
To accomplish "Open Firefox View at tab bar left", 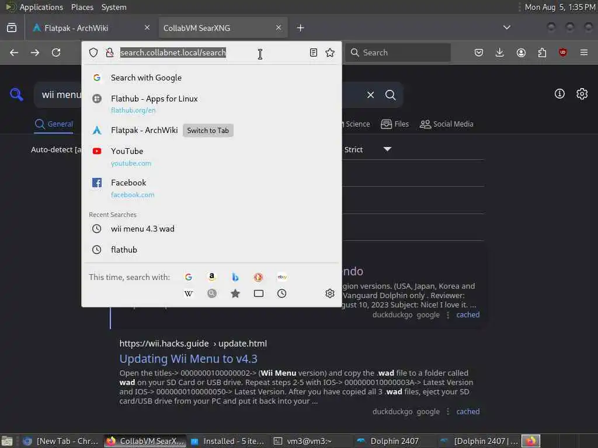I will pos(12,27).
